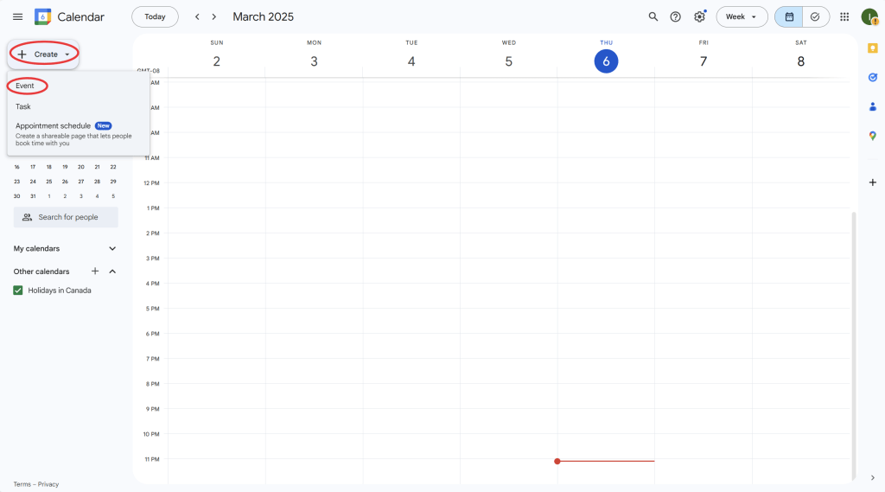Open the Privacy link
885x492 pixels.
click(48, 484)
